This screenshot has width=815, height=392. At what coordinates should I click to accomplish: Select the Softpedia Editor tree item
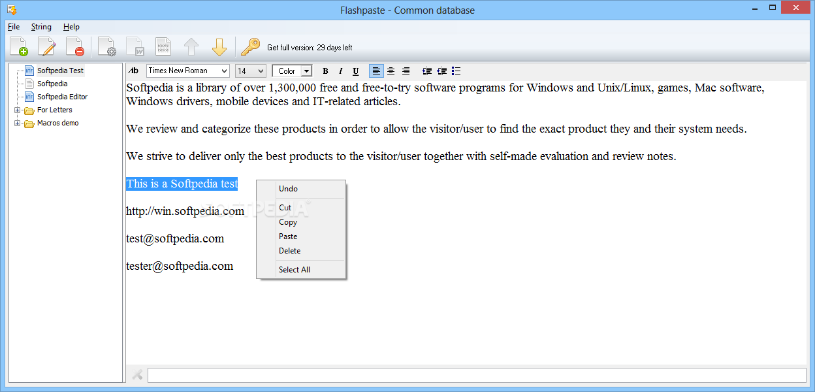coord(62,97)
